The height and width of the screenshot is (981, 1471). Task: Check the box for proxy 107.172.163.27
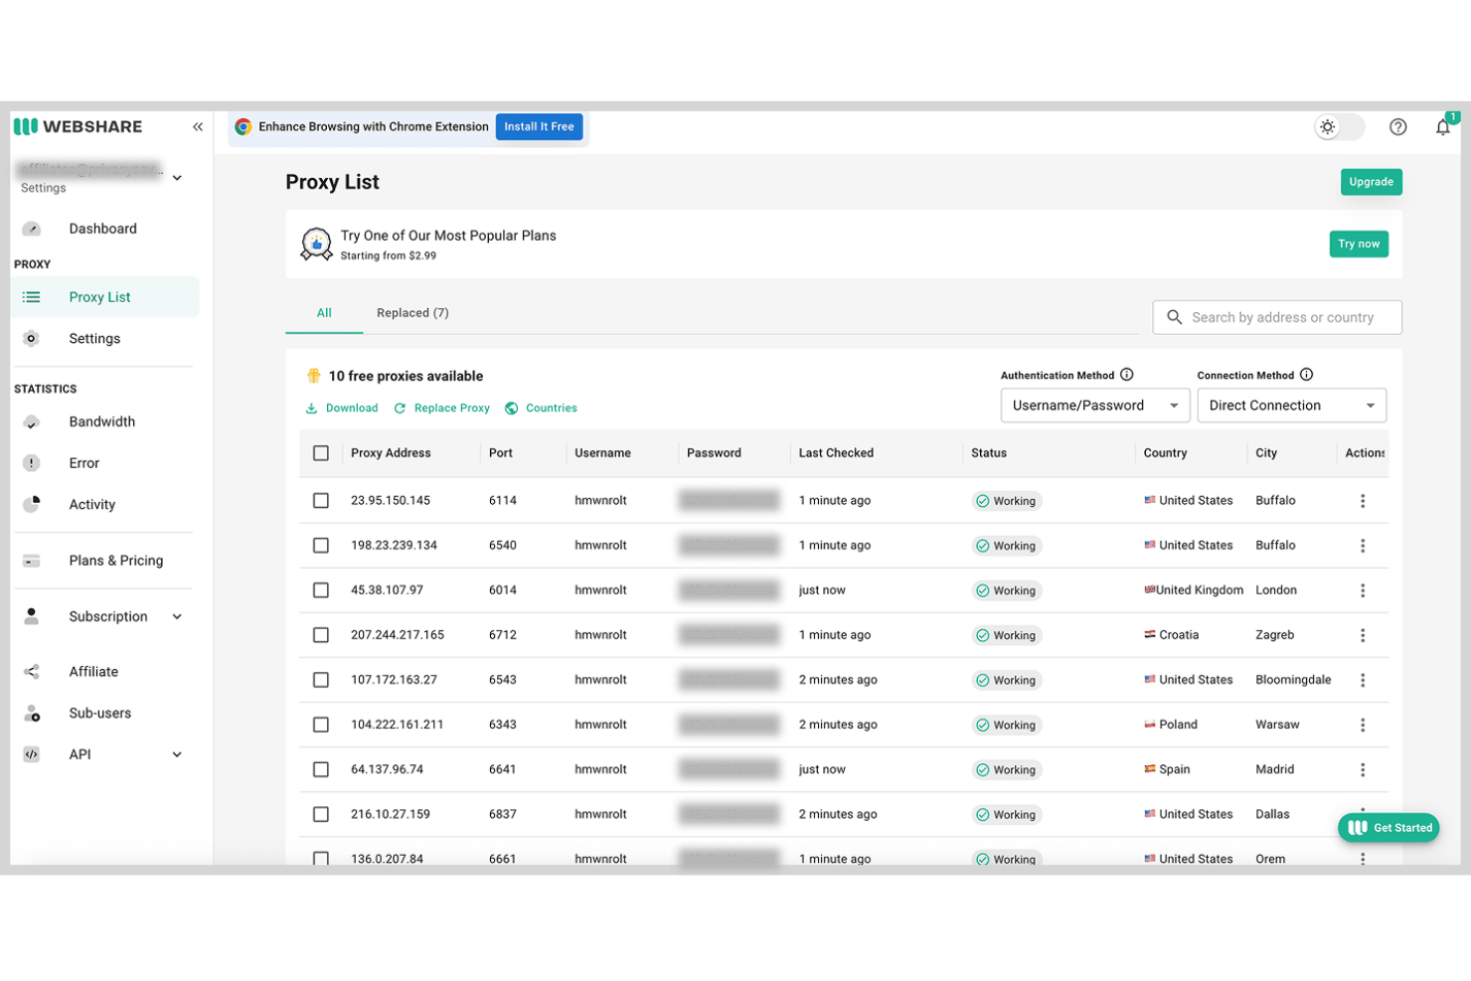321,680
